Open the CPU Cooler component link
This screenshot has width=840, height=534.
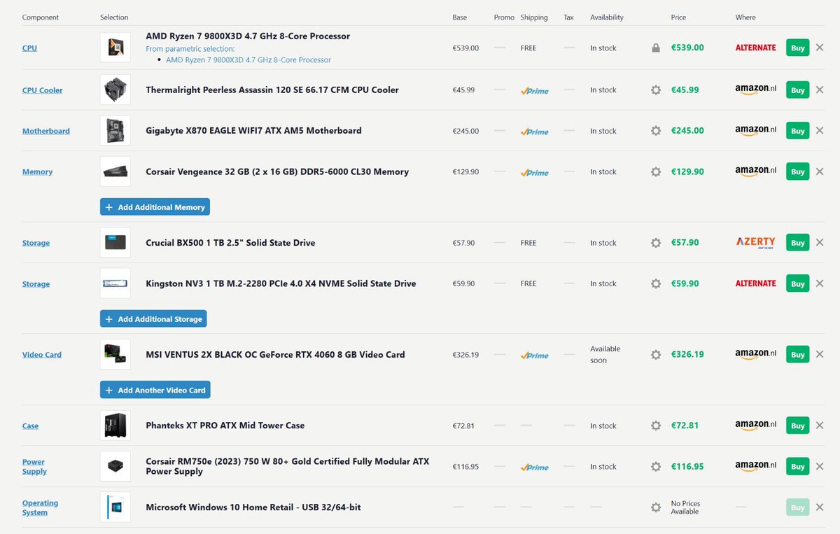click(x=42, y=90)
